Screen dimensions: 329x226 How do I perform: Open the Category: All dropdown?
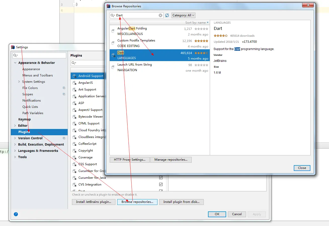pyautogui.click(x=183, y=15)
